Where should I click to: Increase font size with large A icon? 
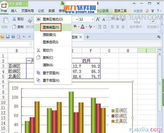click(98, 19)
